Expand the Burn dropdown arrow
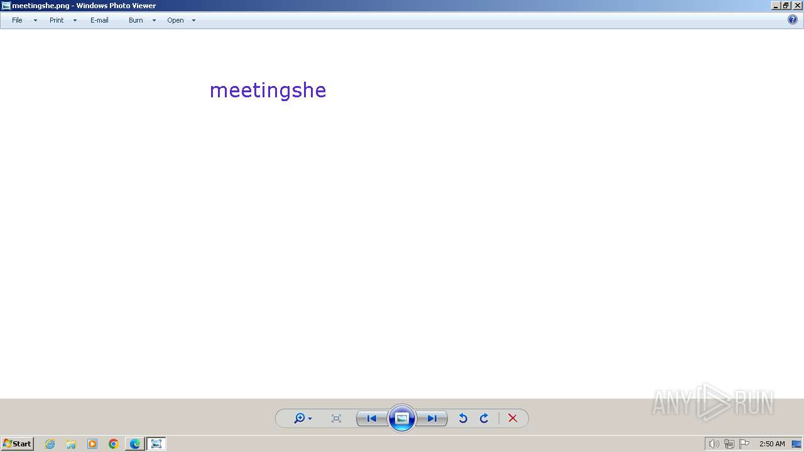804x452 pixels. click(x=154, y=21)
